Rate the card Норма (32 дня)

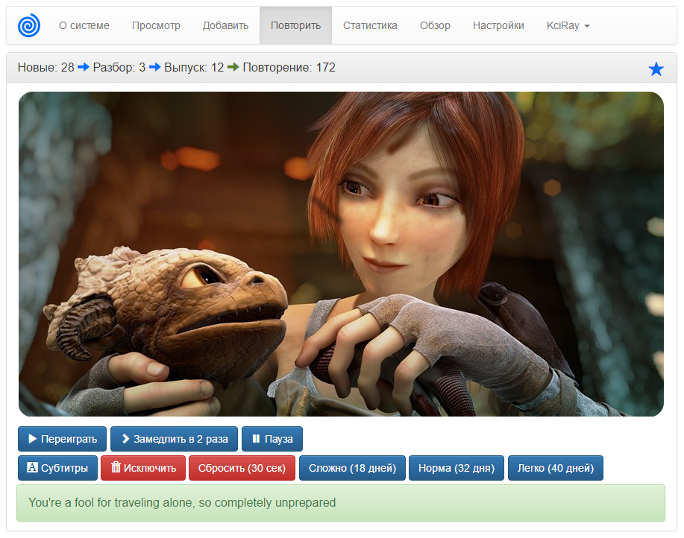456,468
